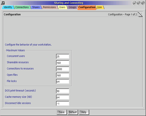Click the workstation icon in the title bar
Screen dimensions: 146x116
3,3
